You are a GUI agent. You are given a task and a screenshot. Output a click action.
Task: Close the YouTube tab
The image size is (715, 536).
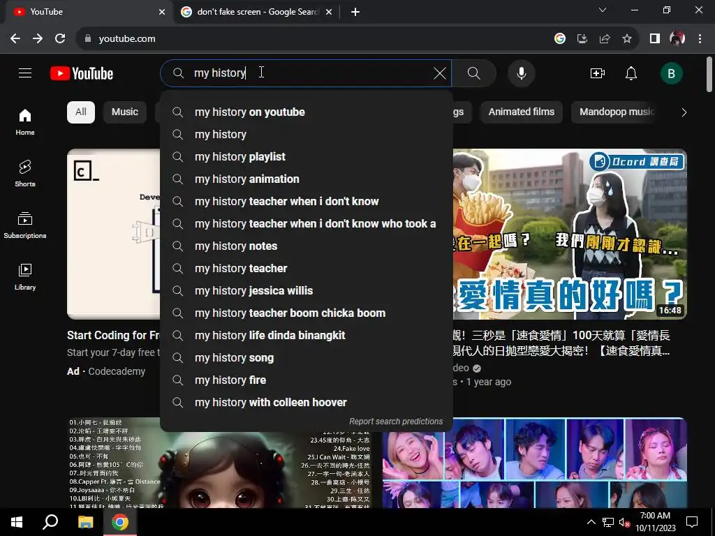(x=162, y=12)
